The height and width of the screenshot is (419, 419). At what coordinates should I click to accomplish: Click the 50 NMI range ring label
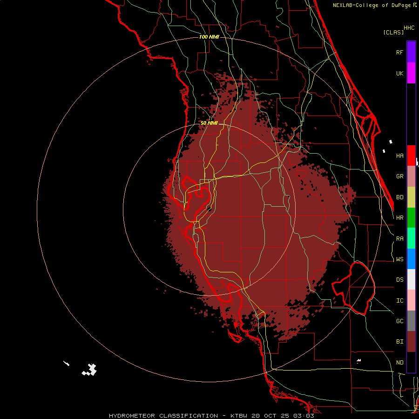click(x=209, y=123)
